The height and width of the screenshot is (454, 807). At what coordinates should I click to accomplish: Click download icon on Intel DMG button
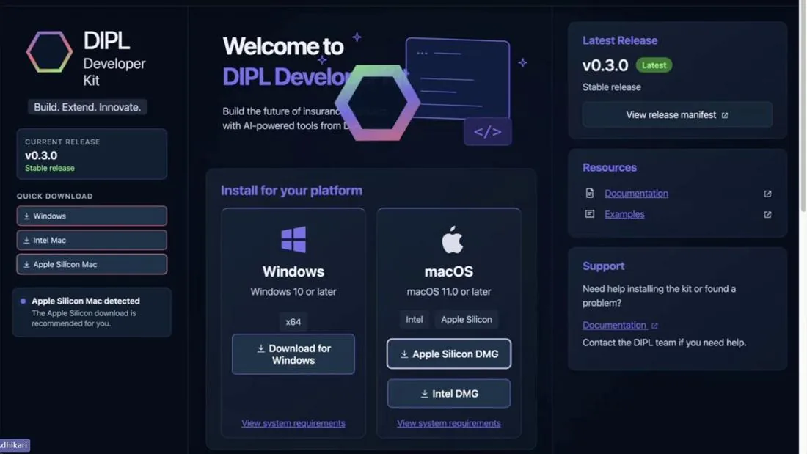424,394
